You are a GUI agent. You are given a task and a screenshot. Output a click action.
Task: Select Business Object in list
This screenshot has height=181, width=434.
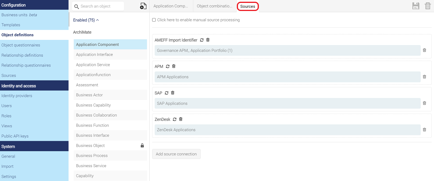click(x=110, y=145)
